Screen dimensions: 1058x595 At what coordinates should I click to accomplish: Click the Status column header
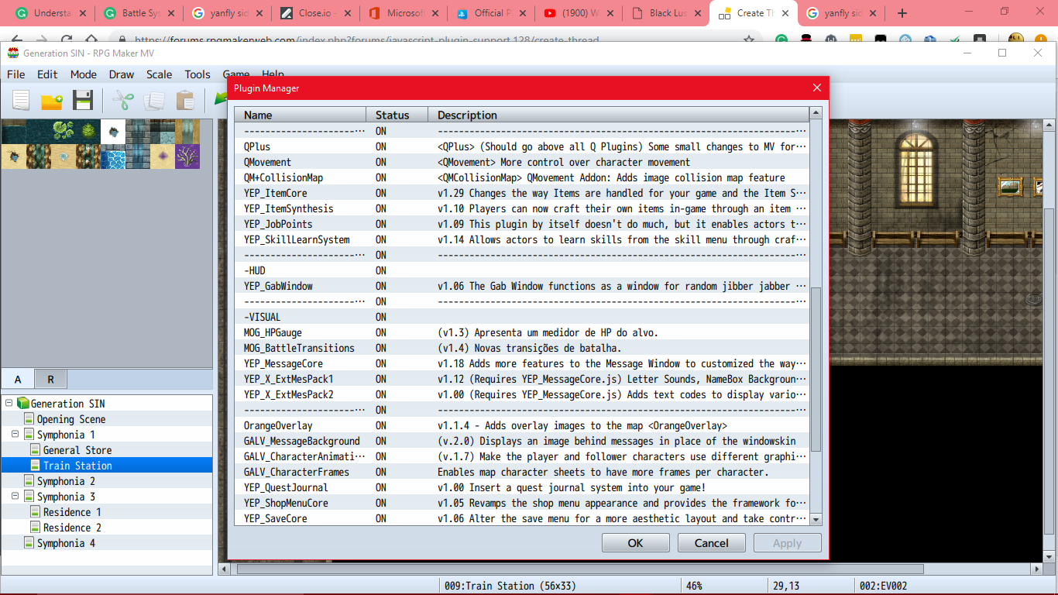point(397,115)
